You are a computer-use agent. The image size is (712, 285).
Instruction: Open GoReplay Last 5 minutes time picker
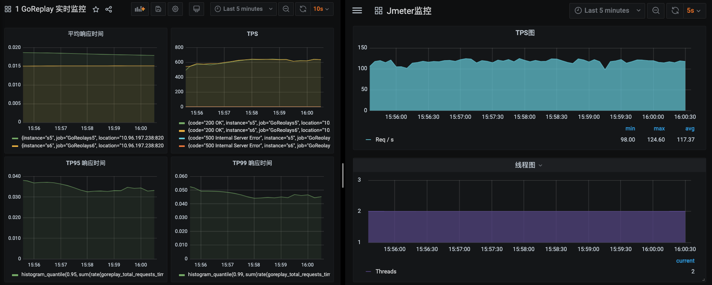point(244,9)
